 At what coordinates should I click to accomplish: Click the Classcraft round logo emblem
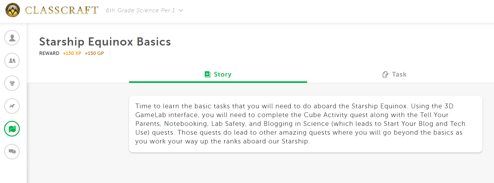[13, 10]
